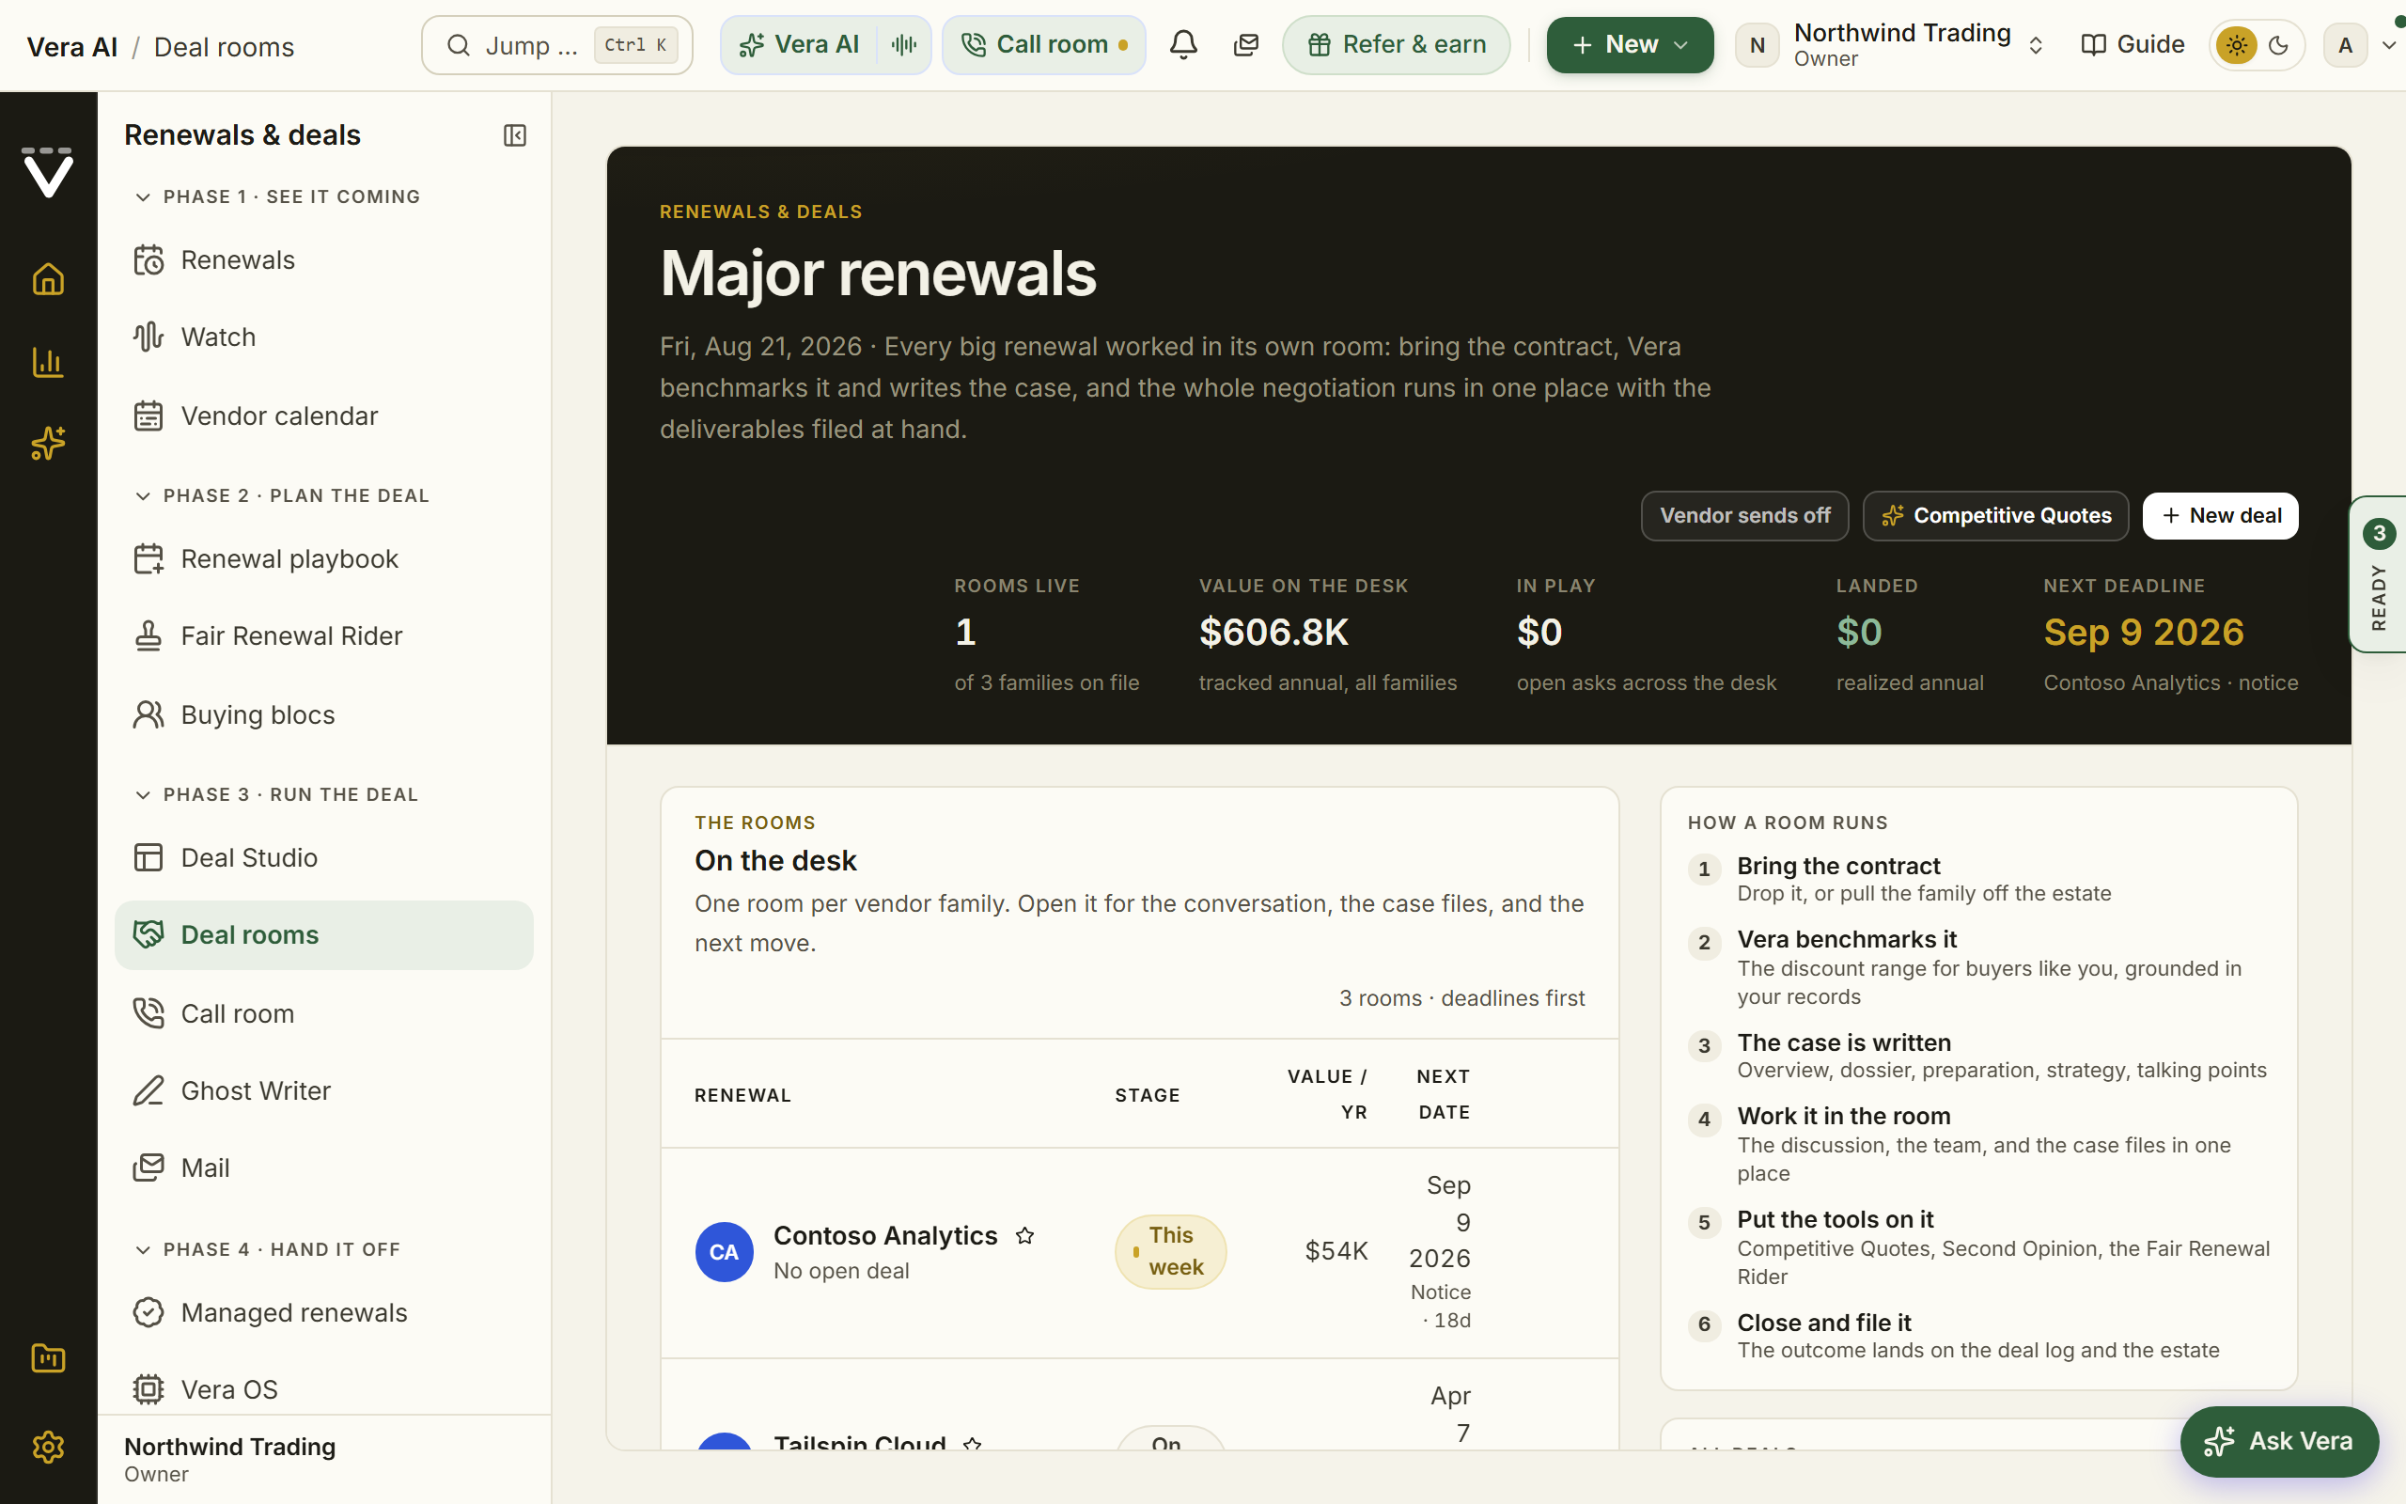This screenshot has height=1504, width=2406.
Task: Collapse Phase 4 · Hand it off section
Action: click(x=267, y=1249)
